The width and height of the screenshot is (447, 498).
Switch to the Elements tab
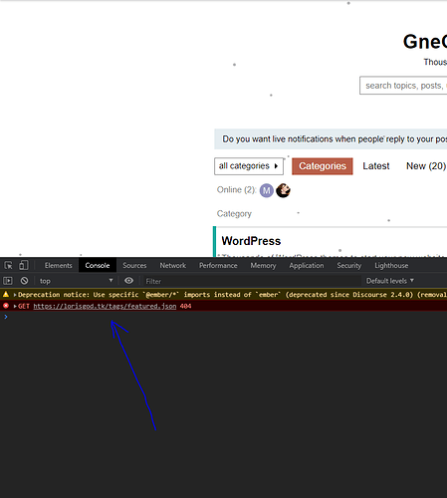(x=59, y=265)
